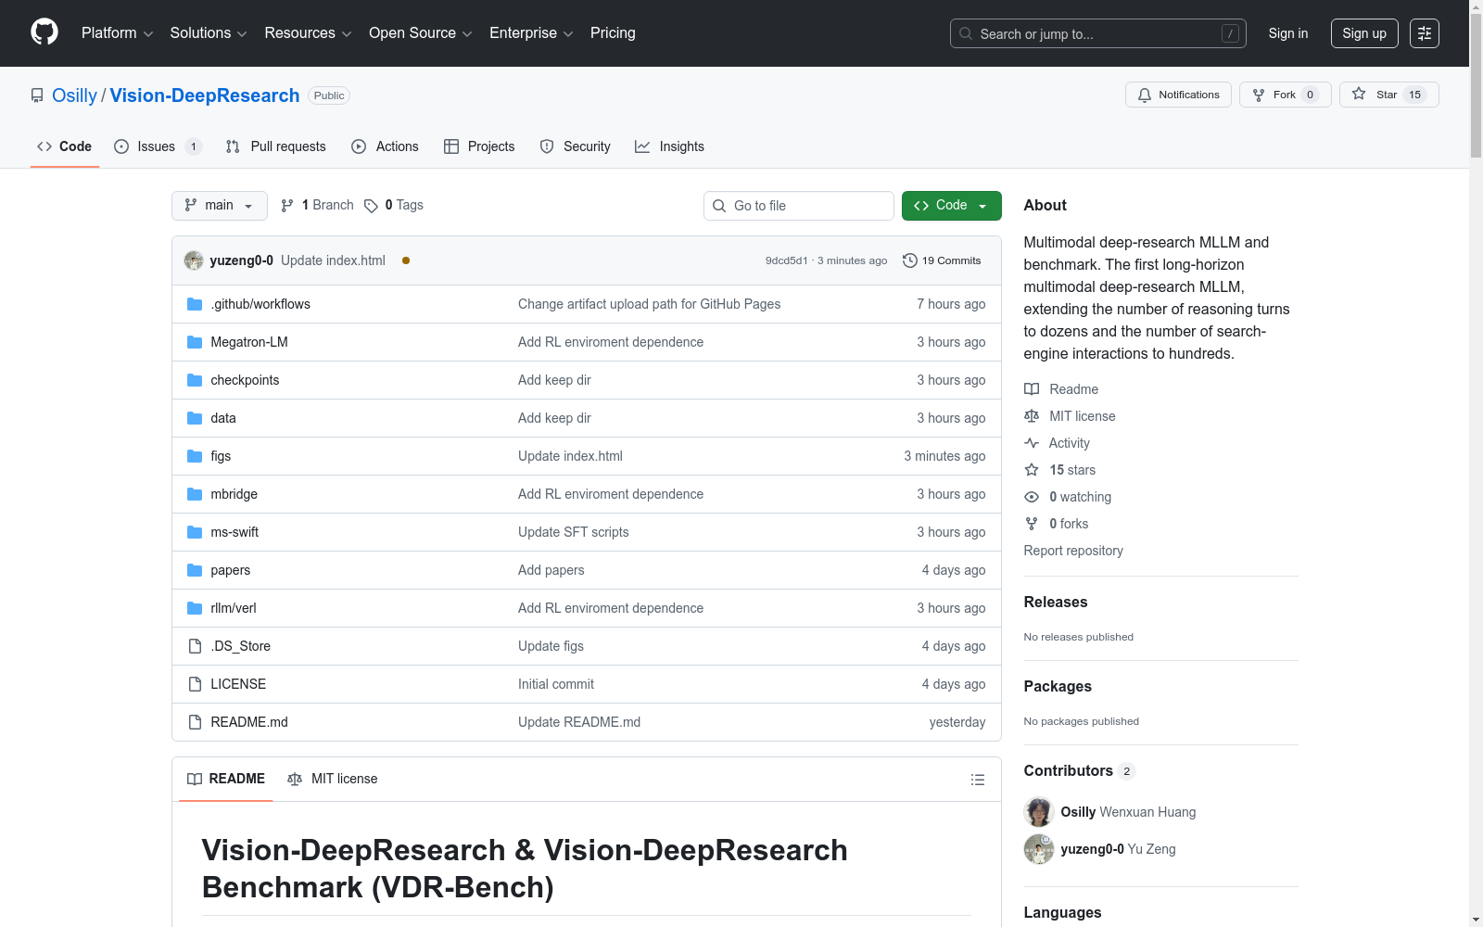The height and width of the screenshot is (927, 1483).
Task: Click the repository icon beside Osilly
Action: [37, 95]
